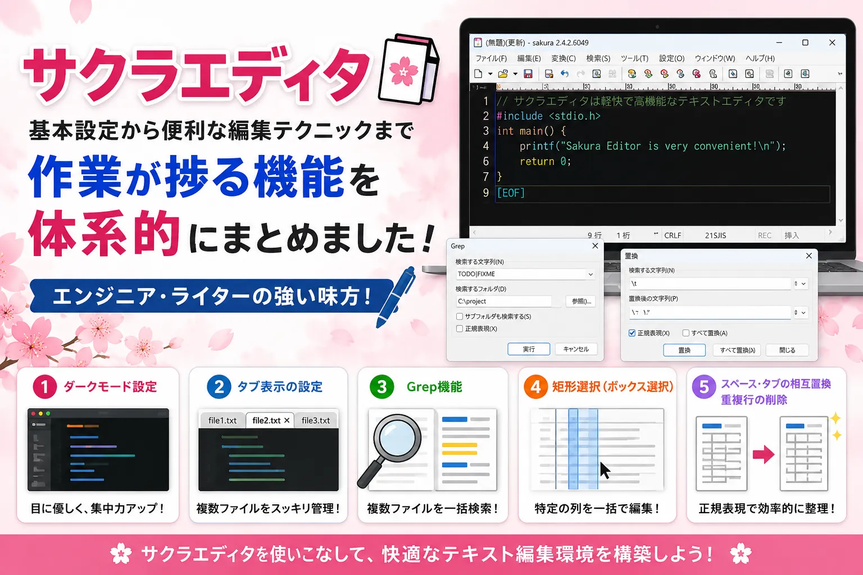Screen dimensions: 863x575
Task: Click the [EOF] marker line
Action: (511, 193)
